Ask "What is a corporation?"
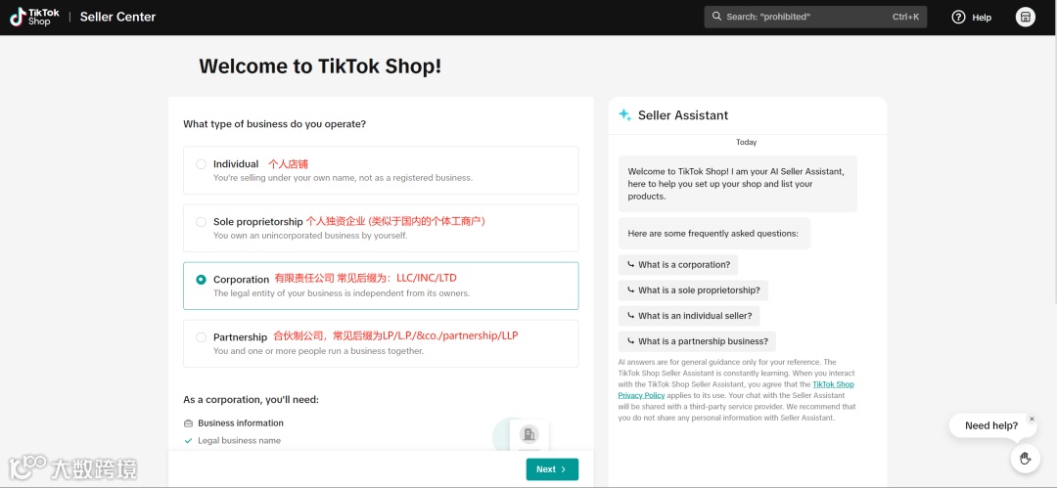 coord(678,265)
